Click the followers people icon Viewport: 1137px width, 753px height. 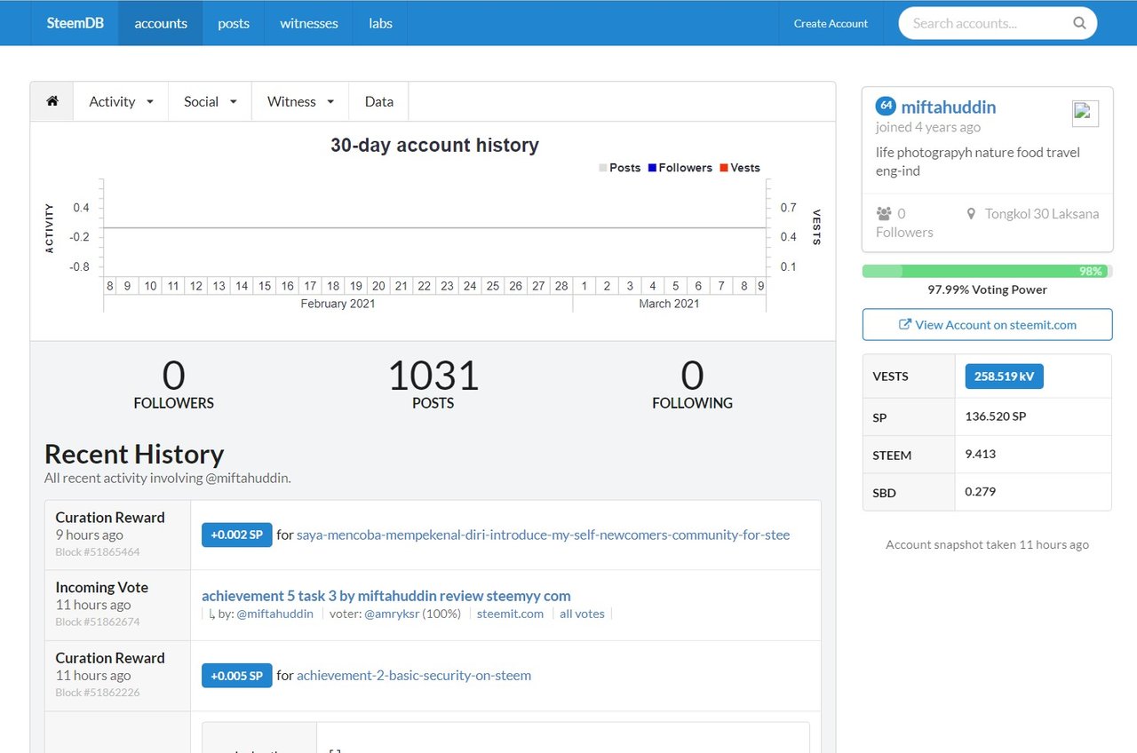884,214
